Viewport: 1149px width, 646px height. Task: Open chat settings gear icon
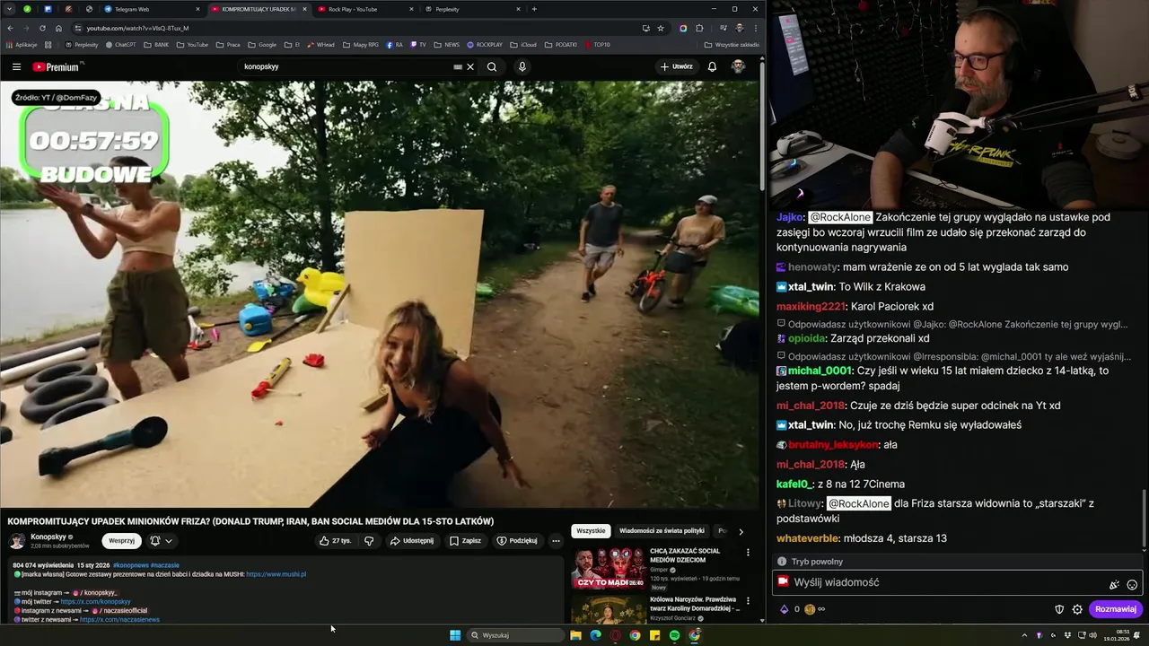(x=1077, y=609)
